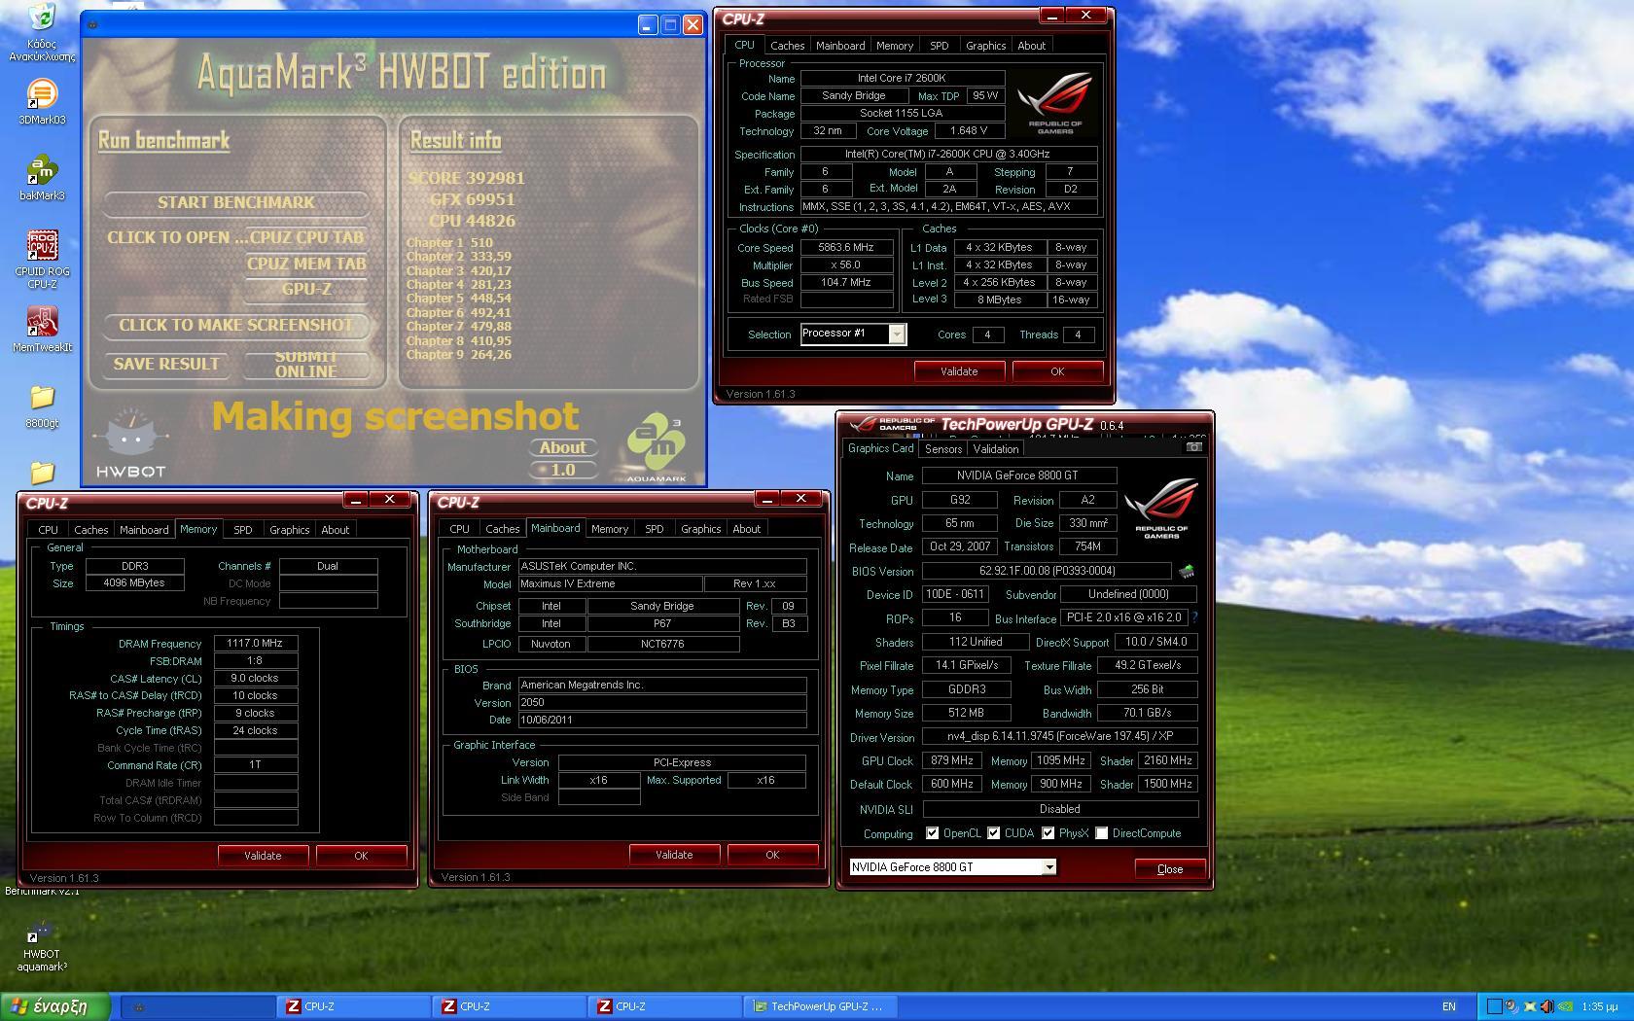Click the NVIDIA tray icon
This screenshot has height=1021, width=1634.
[x=1565, y=1006]
